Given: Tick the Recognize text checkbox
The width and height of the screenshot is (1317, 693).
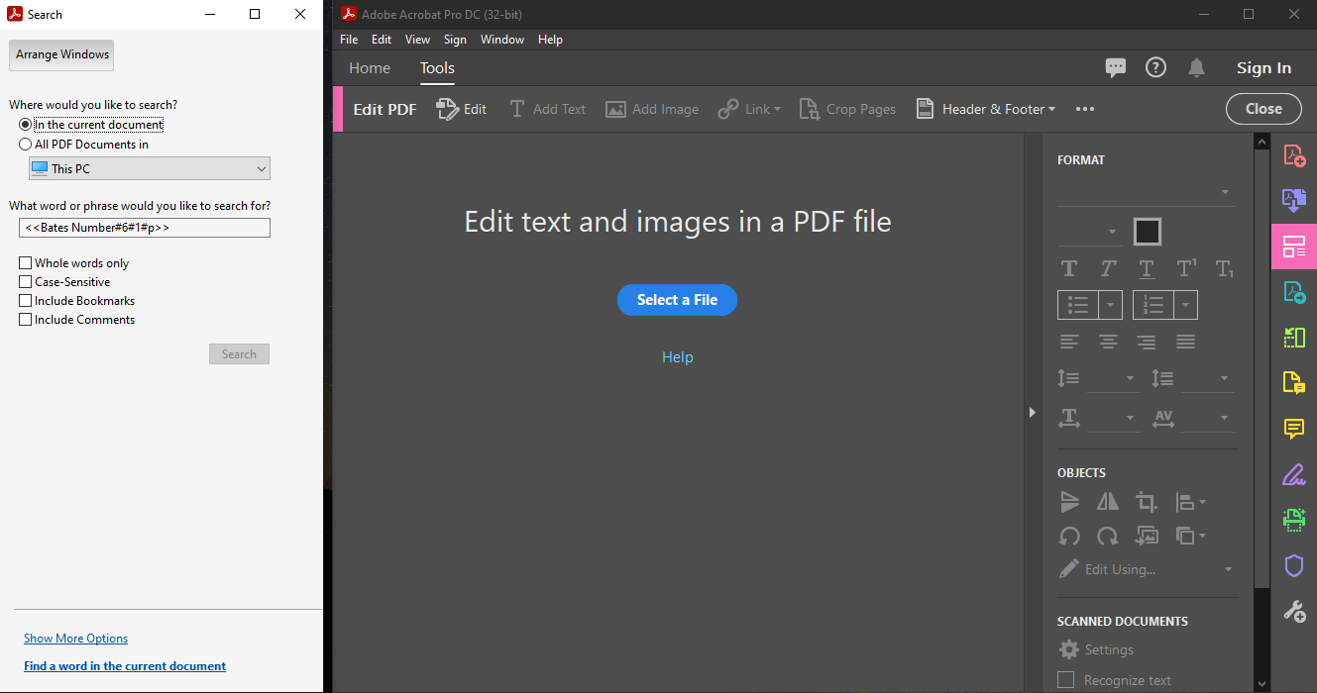Looking at the screenshot, I should pos(1066,680).
